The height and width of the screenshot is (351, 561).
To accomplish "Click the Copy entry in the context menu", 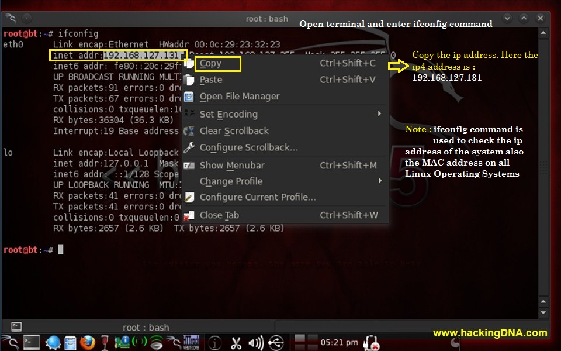I will point(285,63).
